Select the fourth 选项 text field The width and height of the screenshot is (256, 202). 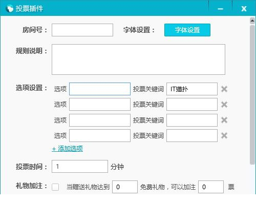[x=100, y=136]
